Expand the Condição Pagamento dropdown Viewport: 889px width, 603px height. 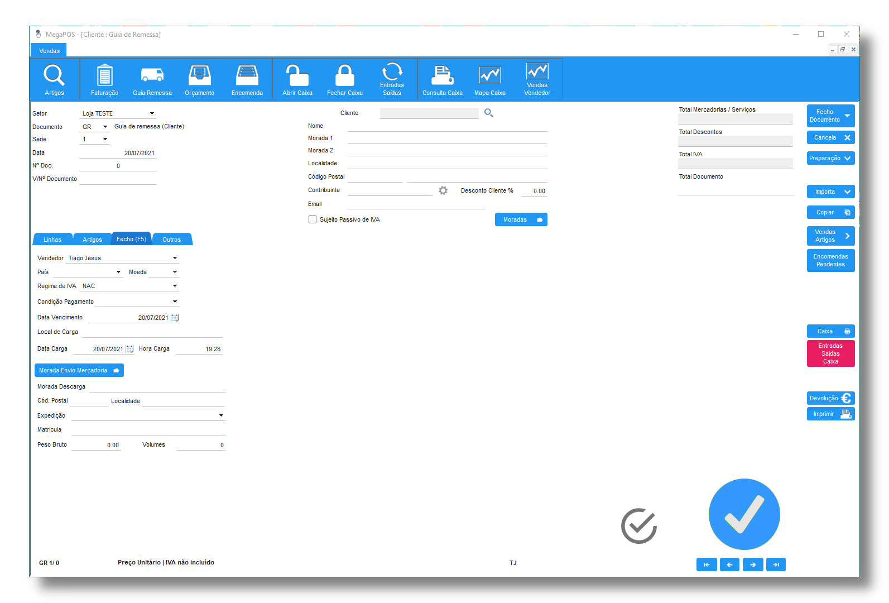tap(175, 301)
